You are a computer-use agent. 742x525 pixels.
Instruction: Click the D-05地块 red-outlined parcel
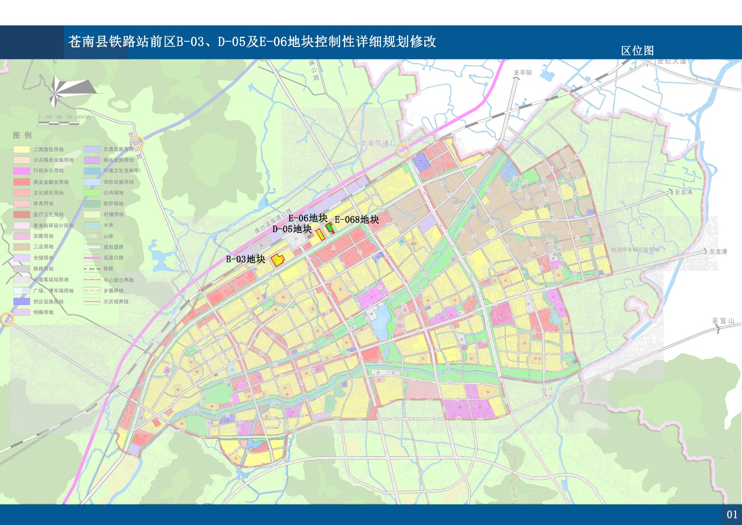[x=321, y=234]
